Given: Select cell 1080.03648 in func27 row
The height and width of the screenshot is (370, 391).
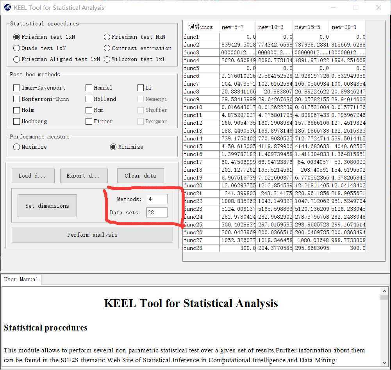Looking at the screenshot, I should tap(311, 240).
